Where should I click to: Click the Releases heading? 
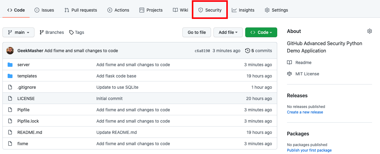297,95
